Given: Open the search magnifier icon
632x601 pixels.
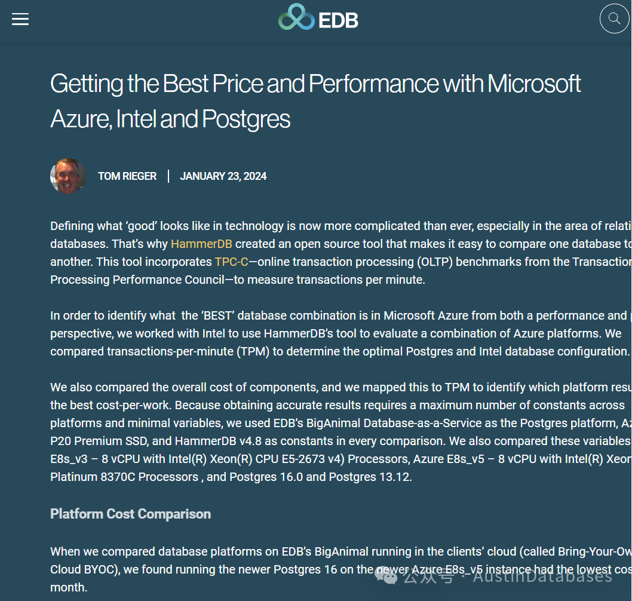Looking at the screenshot, I should click(x=614, y=19).
